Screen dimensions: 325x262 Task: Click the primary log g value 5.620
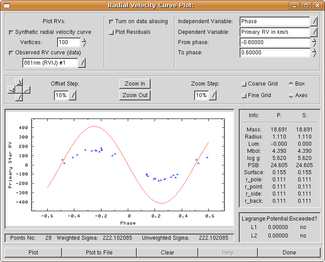(x=279, y=158)
